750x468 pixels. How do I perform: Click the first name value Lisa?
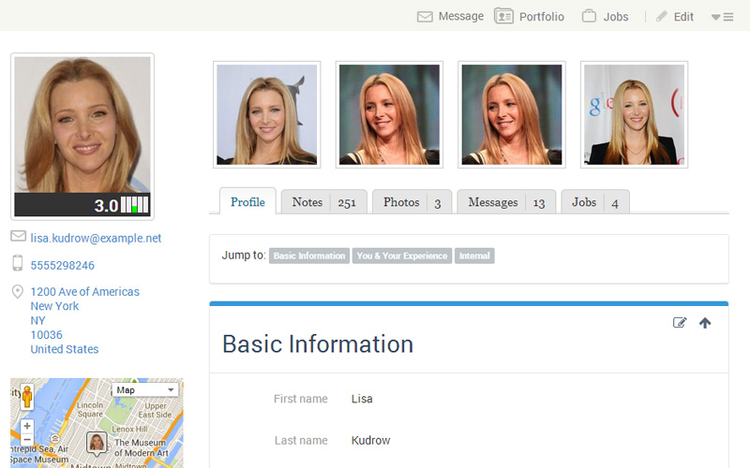click(362, 399)
